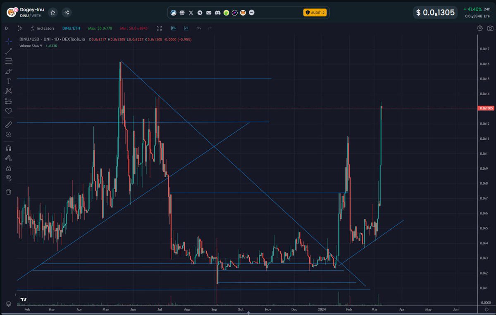The width and height of the screenshot is (496, 315).
Task: Open the project's Telegram icon
Action: (x=200, y=12)
